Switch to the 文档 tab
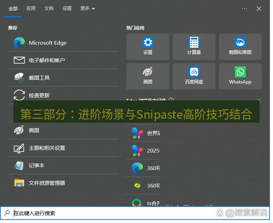 point(49,8)
